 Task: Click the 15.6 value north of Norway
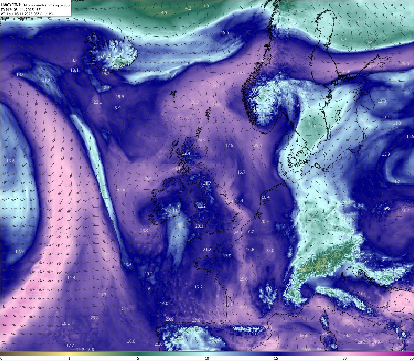pyautogui.click(x=225, y=33)
